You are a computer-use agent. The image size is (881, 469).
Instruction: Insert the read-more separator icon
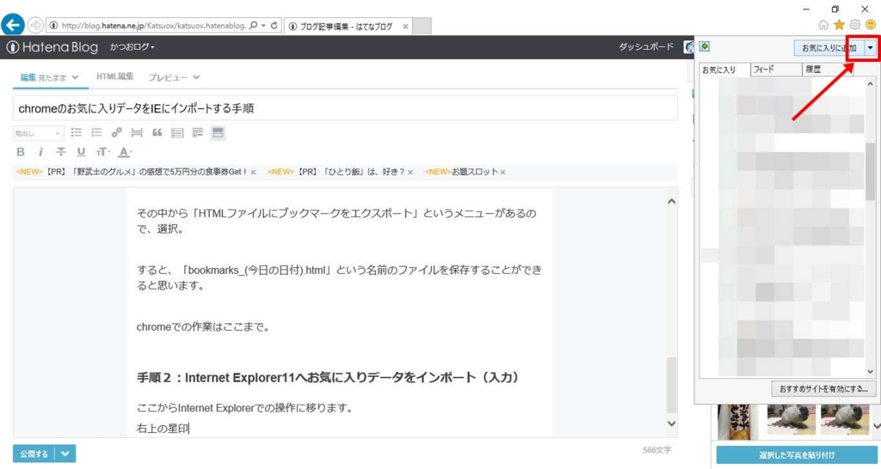(x=137, y=132)
